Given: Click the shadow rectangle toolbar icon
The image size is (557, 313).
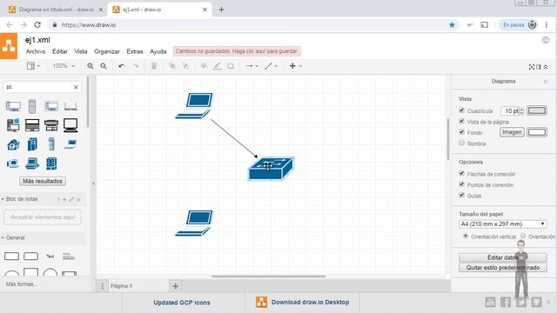Looking at the screenshot, I should pyautogui.click(x=231, y=66).
